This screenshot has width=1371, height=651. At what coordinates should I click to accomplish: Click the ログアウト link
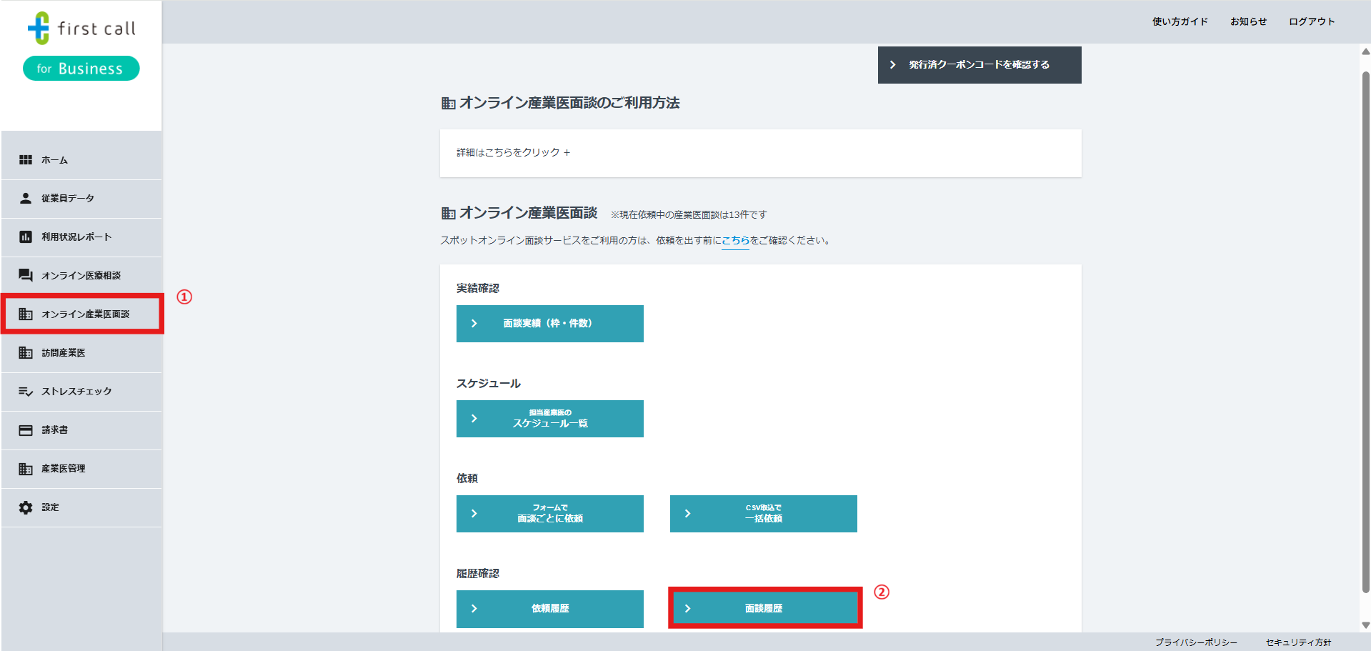[1312, 21]
